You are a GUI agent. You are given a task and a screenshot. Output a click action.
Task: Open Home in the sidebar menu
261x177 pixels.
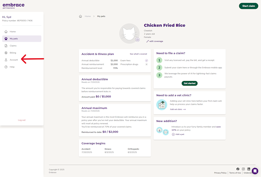22,31
